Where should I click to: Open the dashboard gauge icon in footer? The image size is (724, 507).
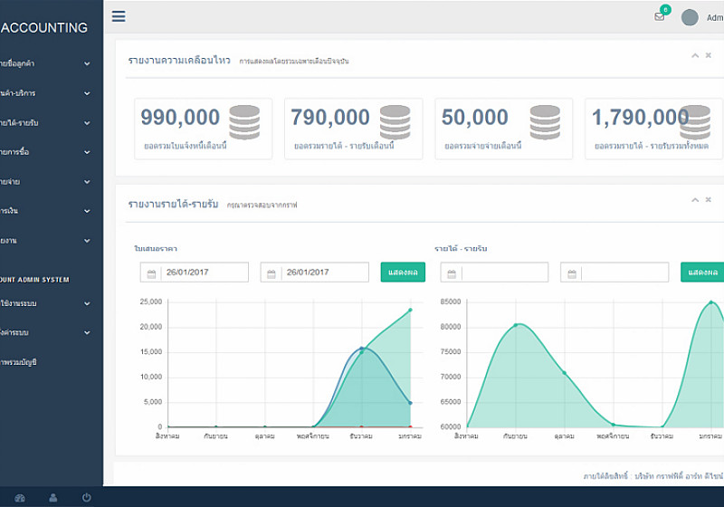[x=21, y=497]
